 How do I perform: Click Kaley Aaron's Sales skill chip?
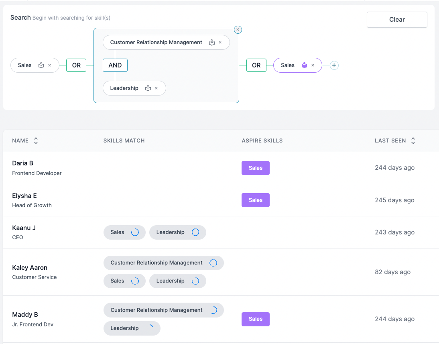pyautogui.click(x=124, y=281)
